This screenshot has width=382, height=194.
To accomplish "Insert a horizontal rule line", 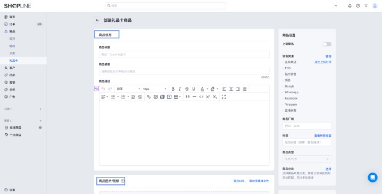I will pos(194,97).
